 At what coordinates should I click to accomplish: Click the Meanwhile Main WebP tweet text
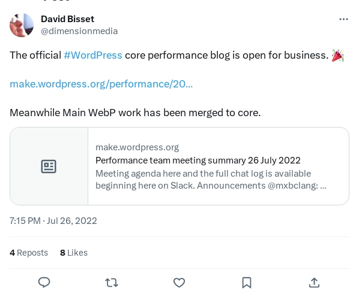[x=135, y=113]
